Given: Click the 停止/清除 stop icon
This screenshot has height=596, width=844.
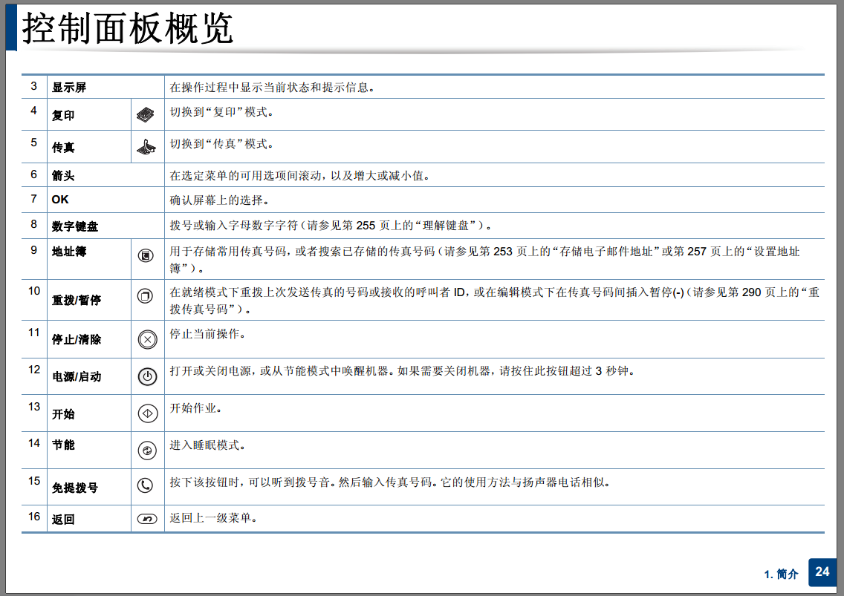Looking at the screenshot, I should pos(148,339).
